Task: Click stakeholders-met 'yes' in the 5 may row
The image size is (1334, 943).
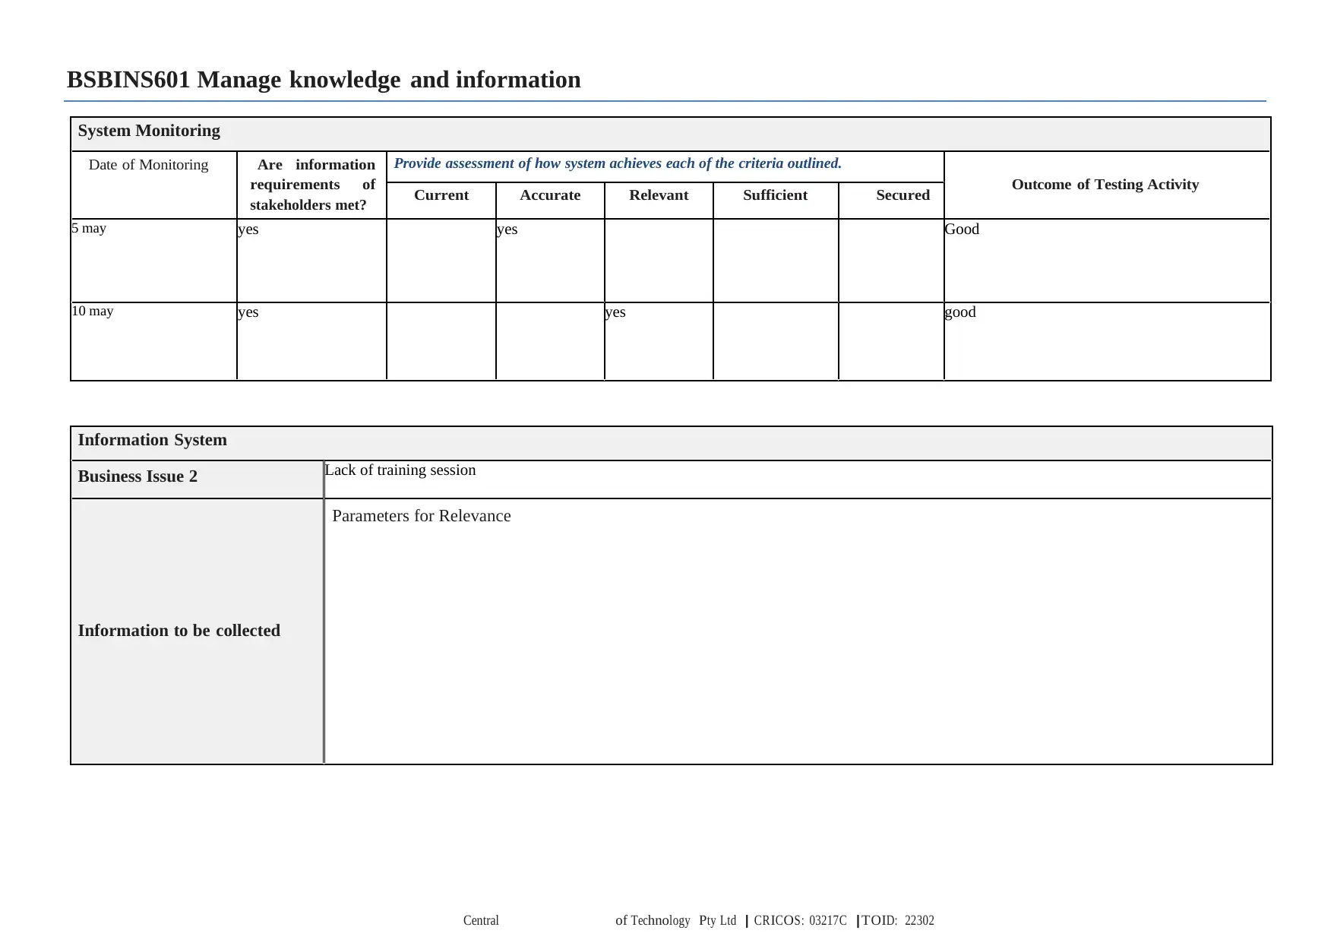Action: point(248,229)
